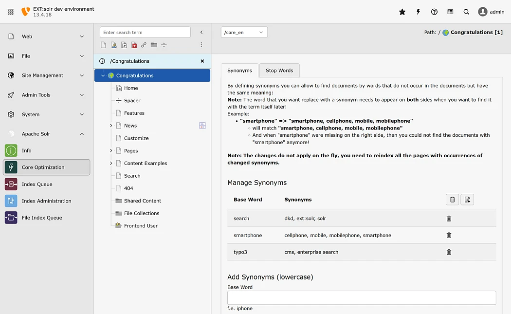Viewport: 511px width, 314px height.
Task: Select the Features page in tree
Action: coord(134,113)
